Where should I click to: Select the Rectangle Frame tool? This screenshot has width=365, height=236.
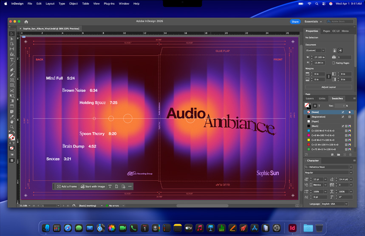[x=12, y=80]
